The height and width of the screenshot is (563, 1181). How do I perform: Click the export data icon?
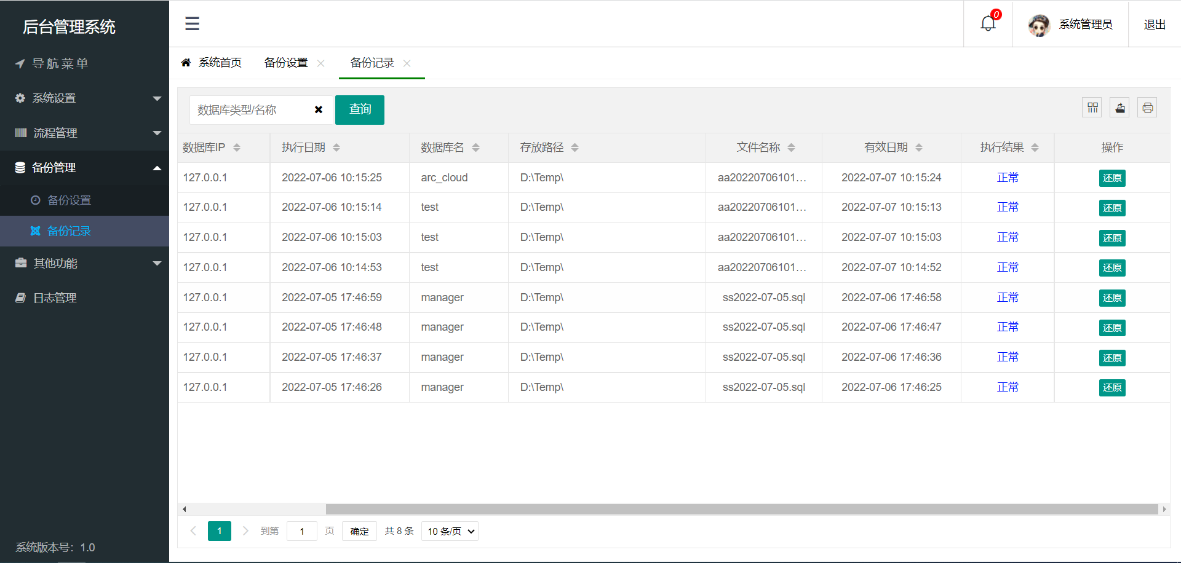pos(1119,107)
